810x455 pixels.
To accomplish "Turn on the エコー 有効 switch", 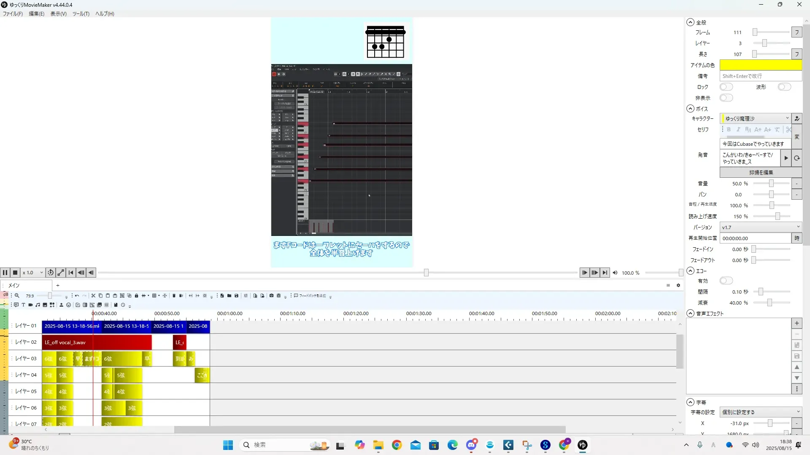I will tap(726, 281).
